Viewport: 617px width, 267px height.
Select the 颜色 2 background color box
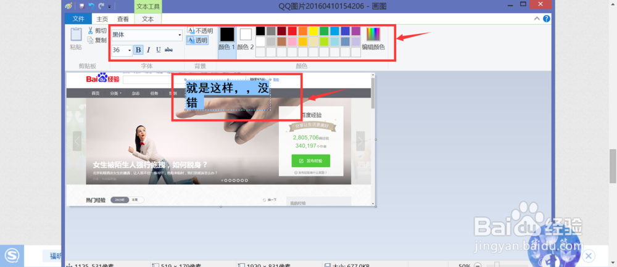(x=246, y=39)
